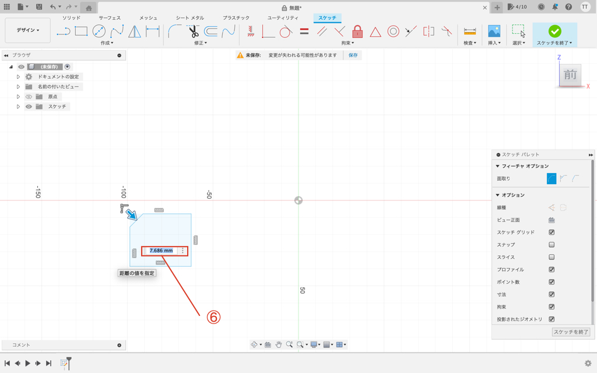Apply the Fix/Unfix lock constraint
This screenshot has height=373, width=597.
[x=357, y=31]
